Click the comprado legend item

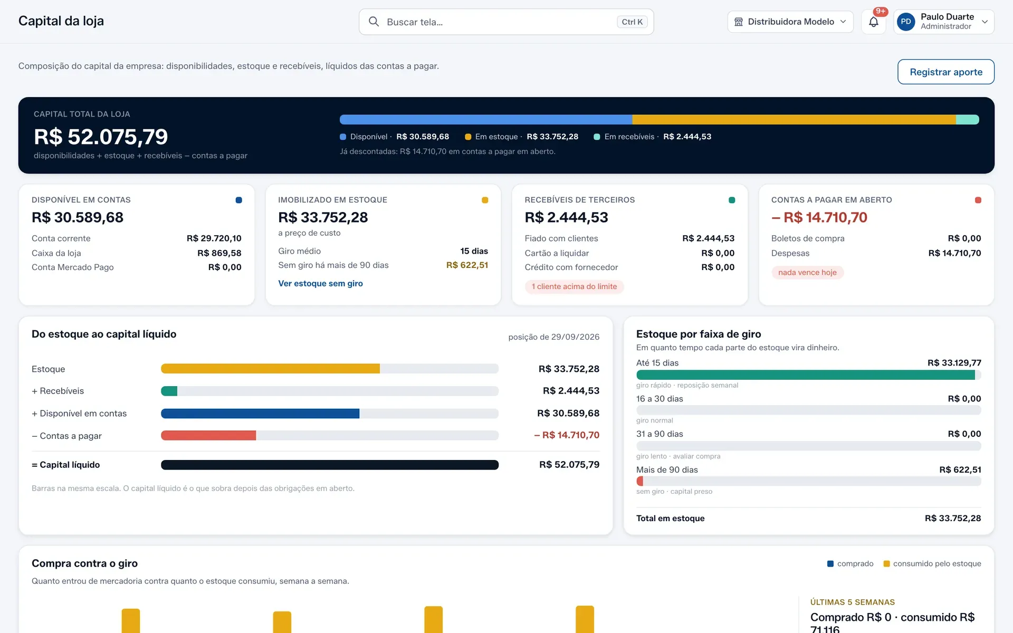850,563
